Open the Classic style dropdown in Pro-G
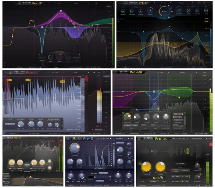This screenshot has height=188, width=215. click(120, 143)
